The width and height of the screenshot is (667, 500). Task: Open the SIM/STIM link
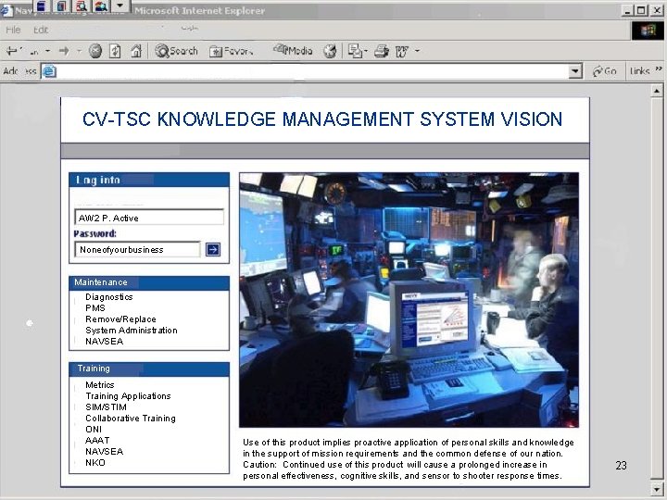point(106,406)
